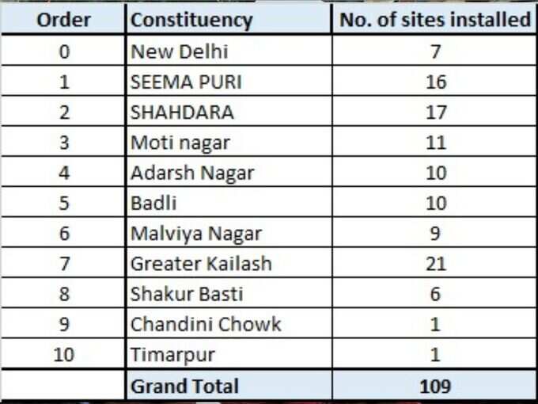
Task: Select the Constituency column header
Action: pyautogui.click(x=229, y=20)
